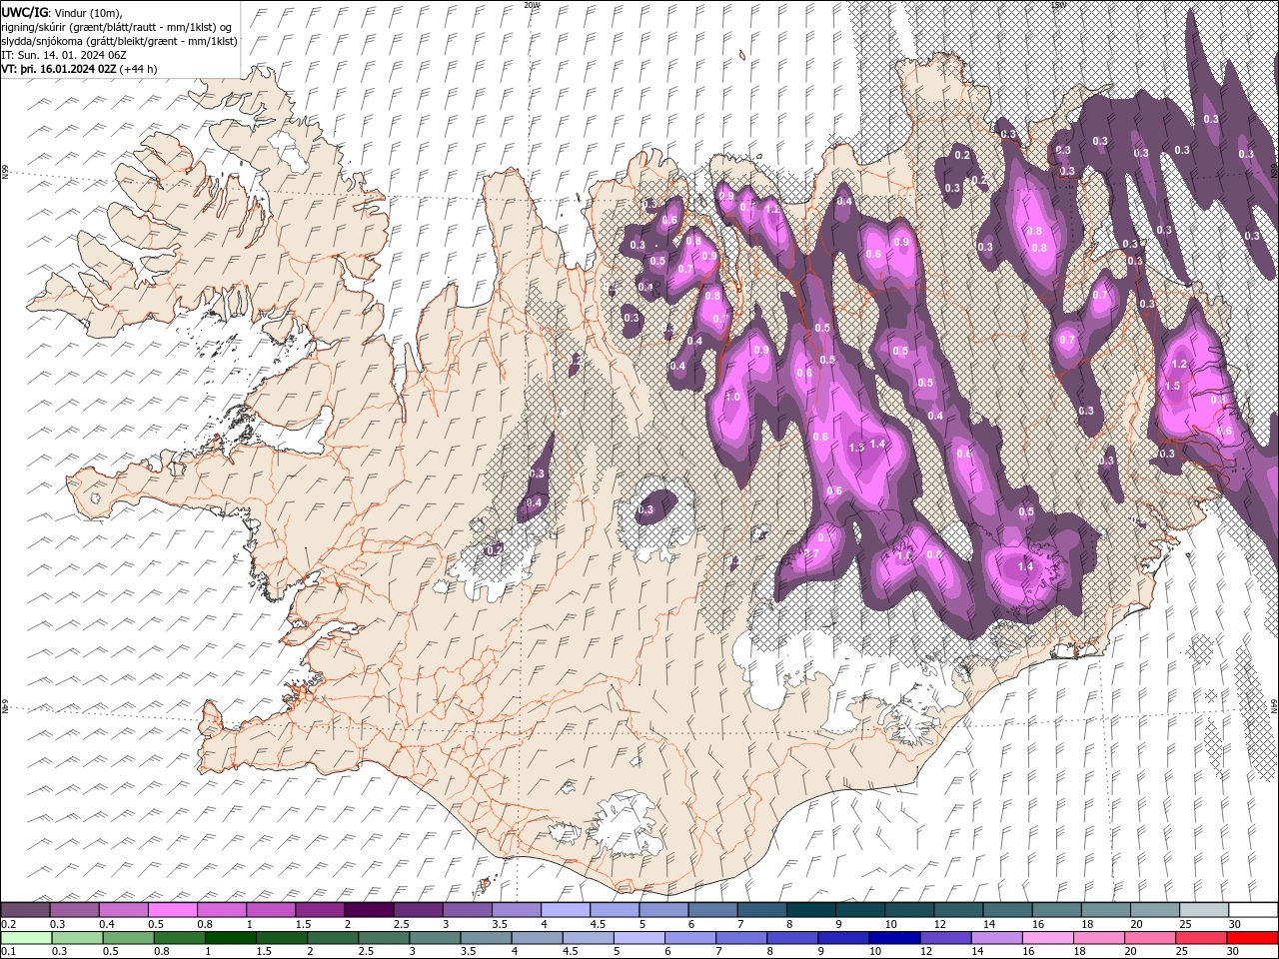Click the '(+44 h)' forecast offset text

tap(138, 69)
